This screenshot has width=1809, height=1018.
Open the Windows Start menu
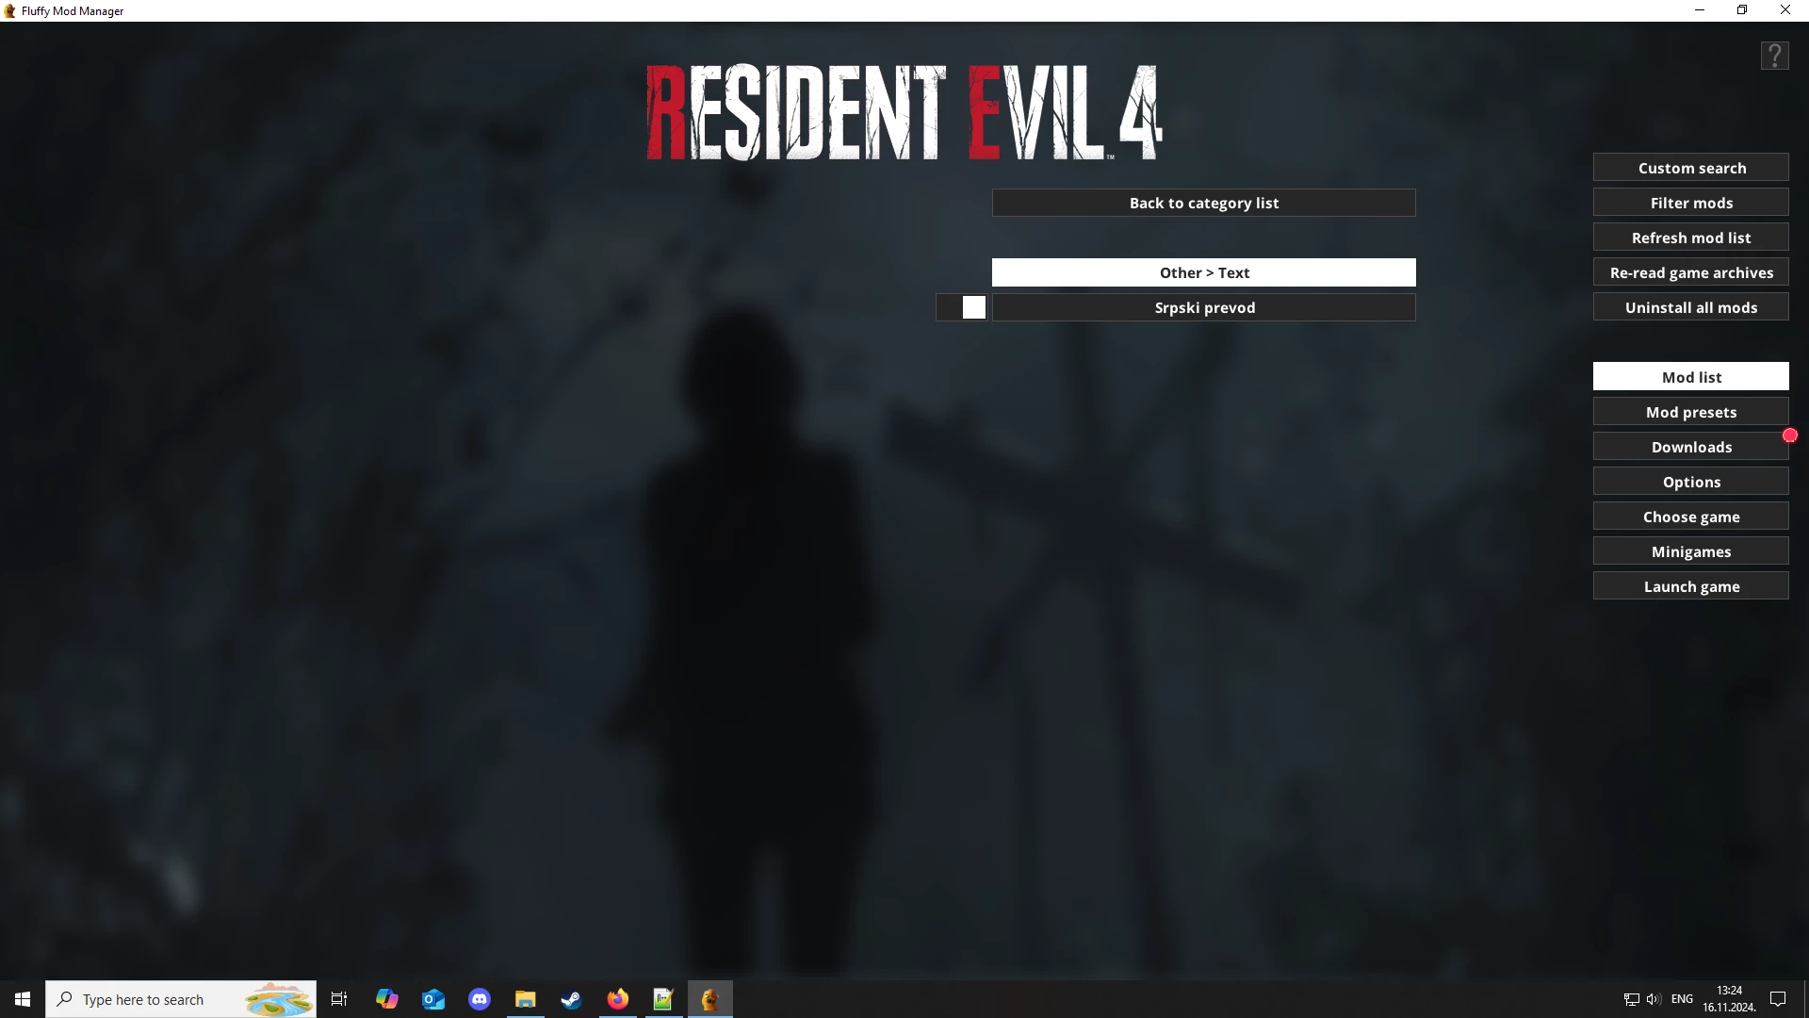[23, 999]
